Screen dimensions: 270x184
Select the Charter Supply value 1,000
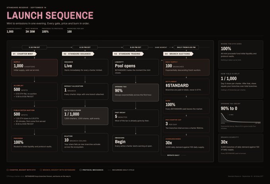coord(10,32)
